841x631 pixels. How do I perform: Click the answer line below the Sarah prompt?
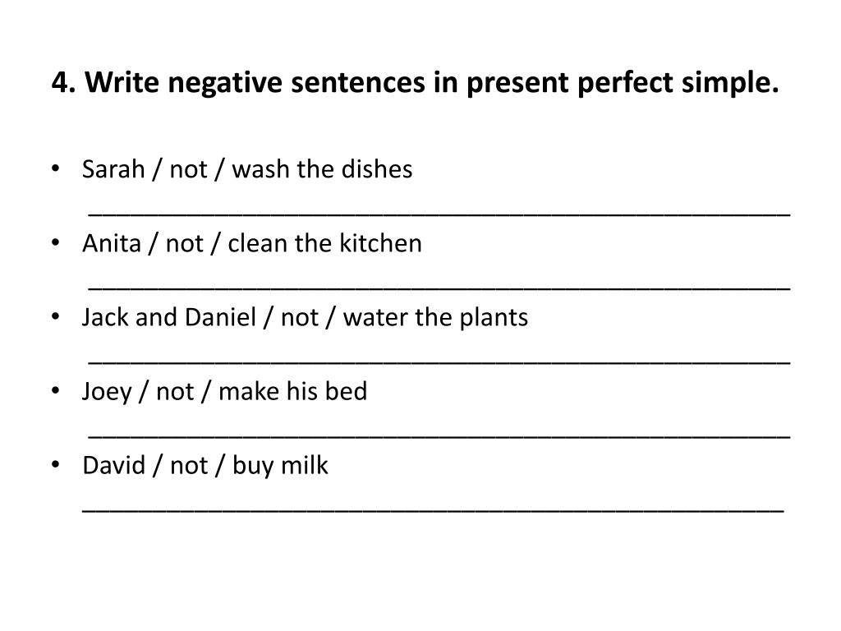pos(439,214)
